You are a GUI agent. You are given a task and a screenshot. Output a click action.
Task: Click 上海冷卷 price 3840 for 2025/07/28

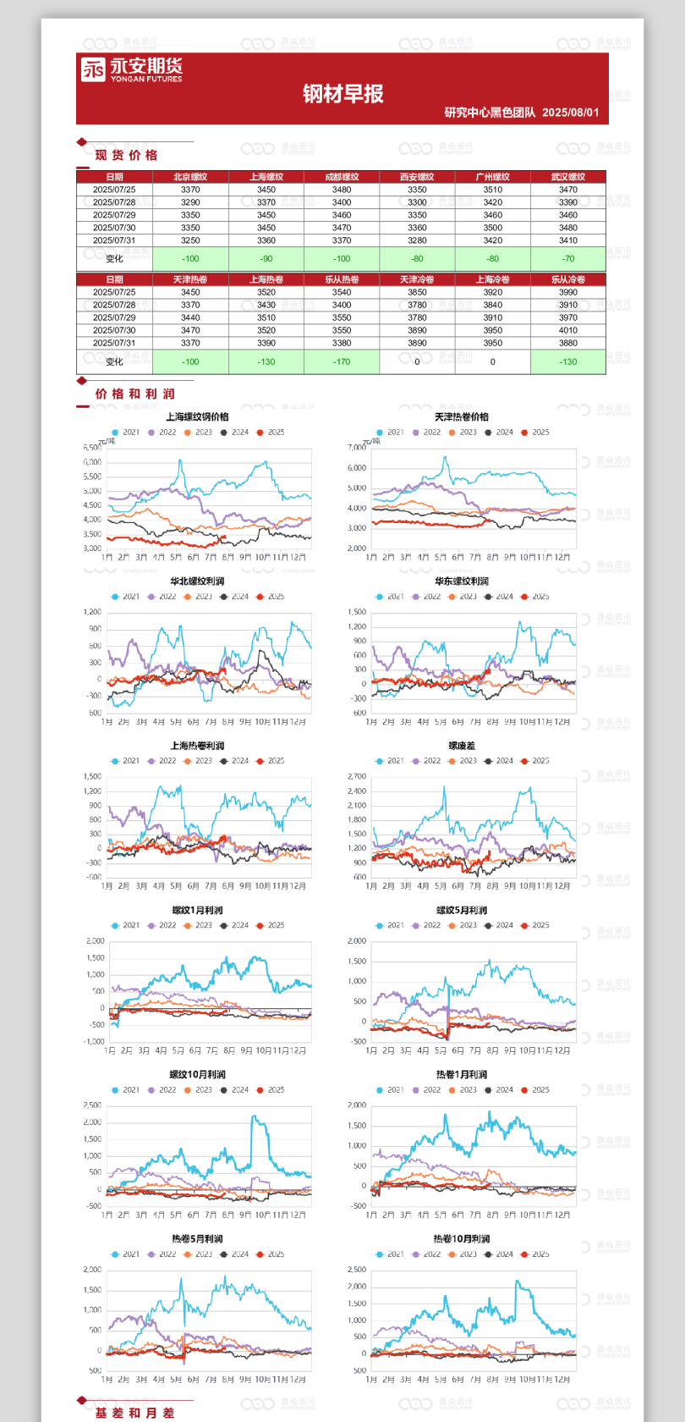[493, 305]
